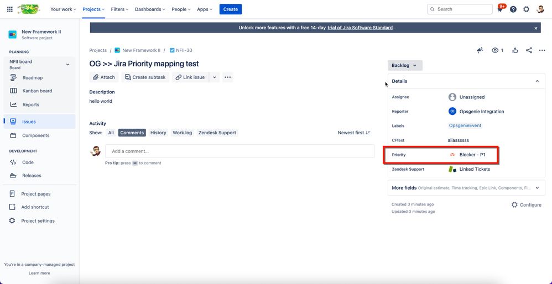Click Create subtask
The width and height of the screenshot is (552, 284).
[145, 77]
